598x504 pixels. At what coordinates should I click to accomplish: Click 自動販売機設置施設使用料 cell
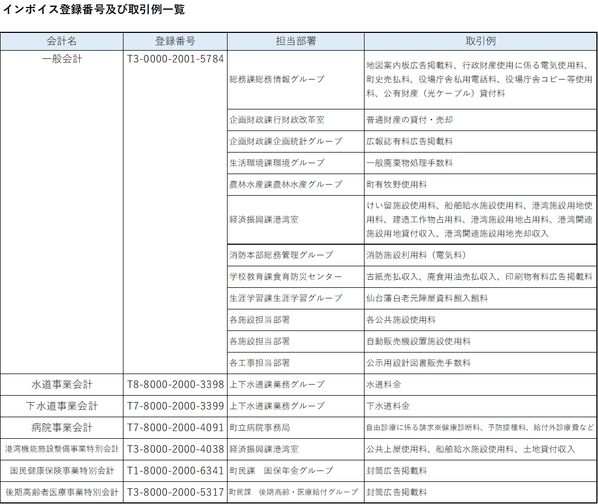[480, 341]
